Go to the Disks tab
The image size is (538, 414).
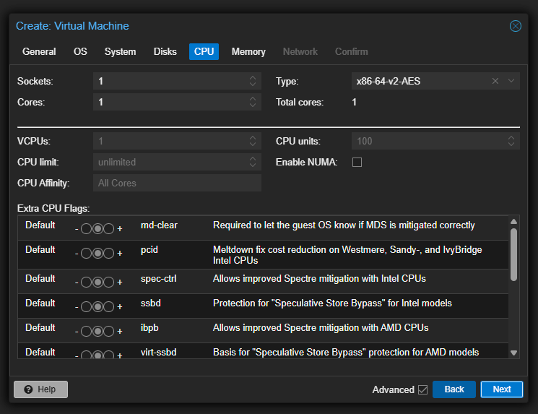click(x=165, y=51)
